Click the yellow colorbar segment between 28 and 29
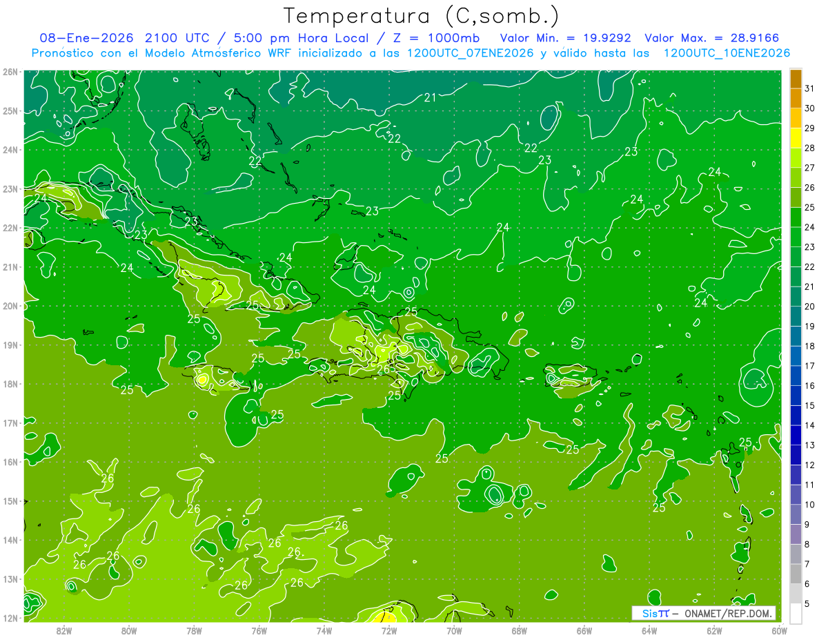828x640 pixels. [796, 138]
